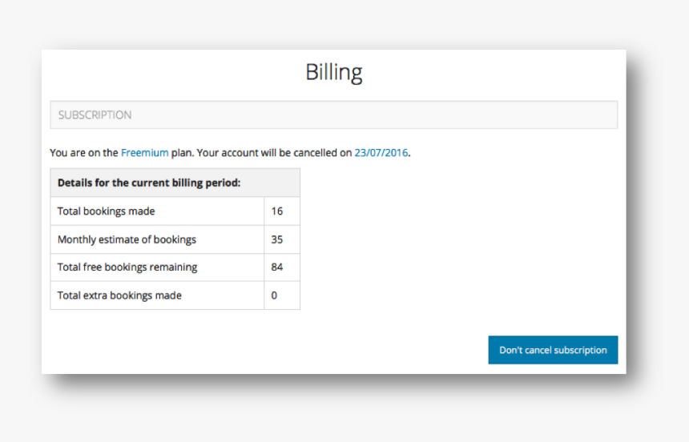Select the Total bookings made row label
Viewport: 689px width, 442px height.
point(106,211)
